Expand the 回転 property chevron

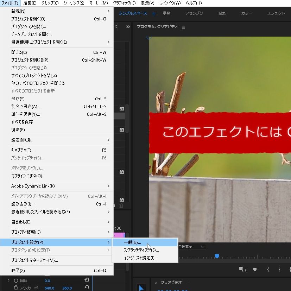pos(8,280)
